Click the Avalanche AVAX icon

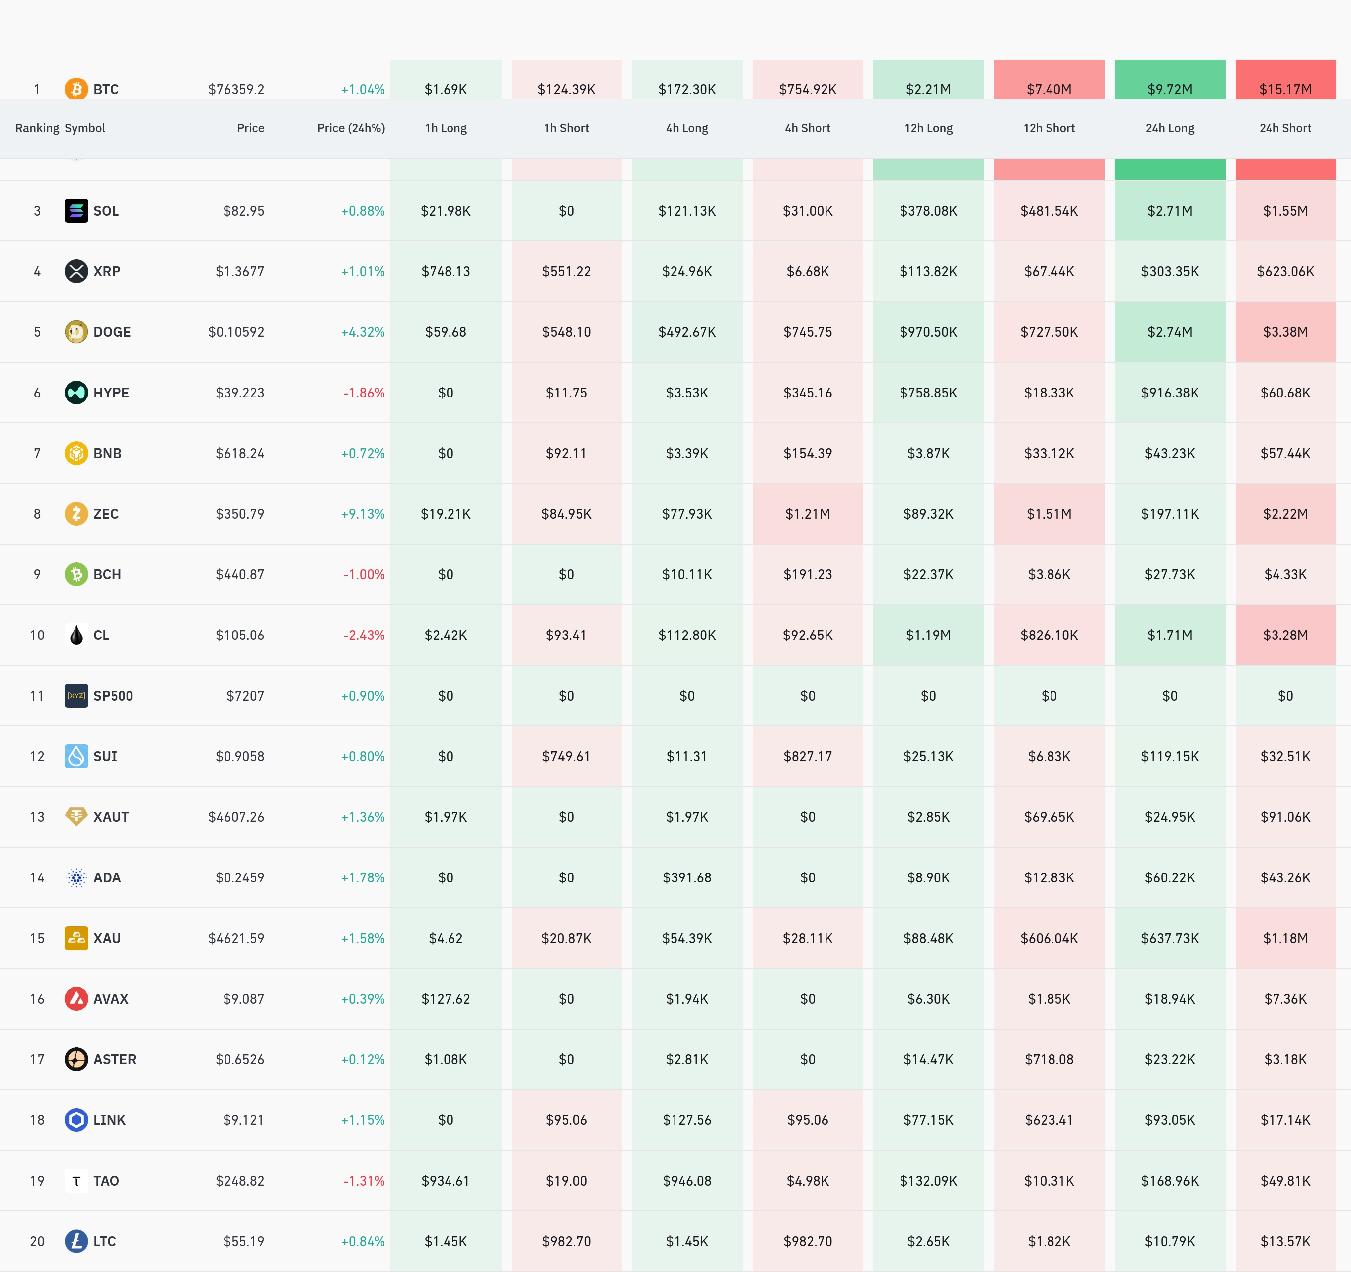tap(76, 999)
